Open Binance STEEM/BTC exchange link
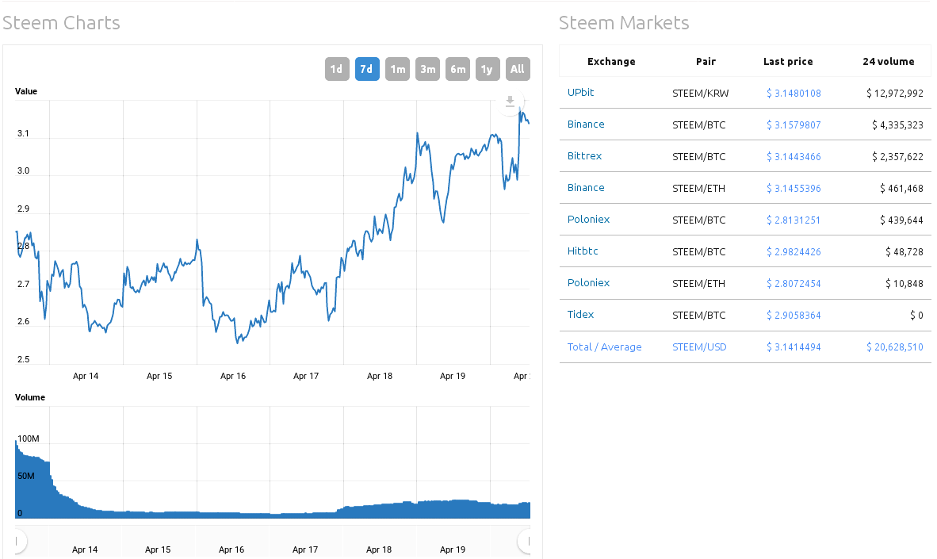Screen dimensions: 937x559 (586, 124)
